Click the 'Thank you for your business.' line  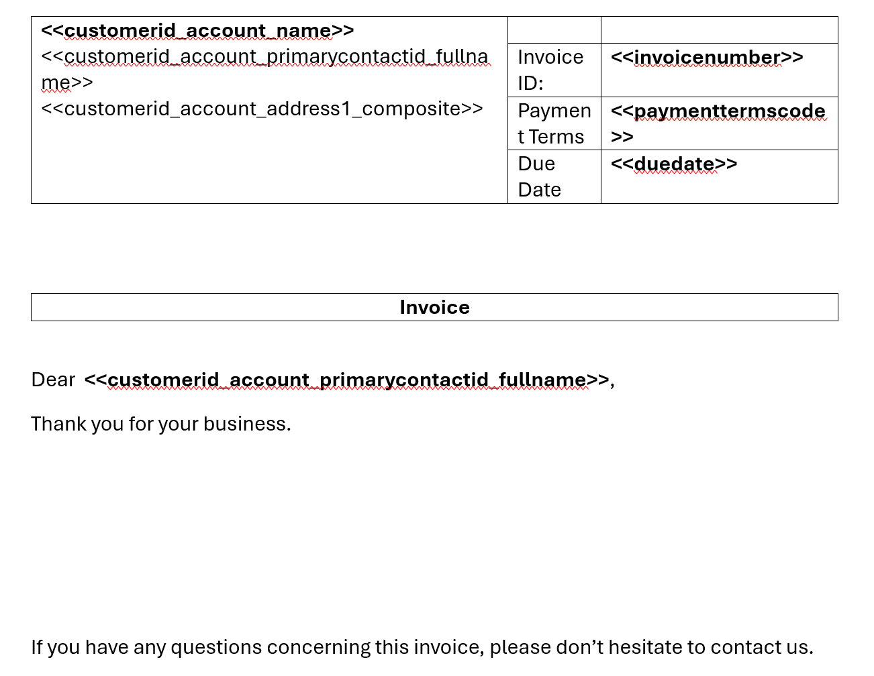coord(161,424)
